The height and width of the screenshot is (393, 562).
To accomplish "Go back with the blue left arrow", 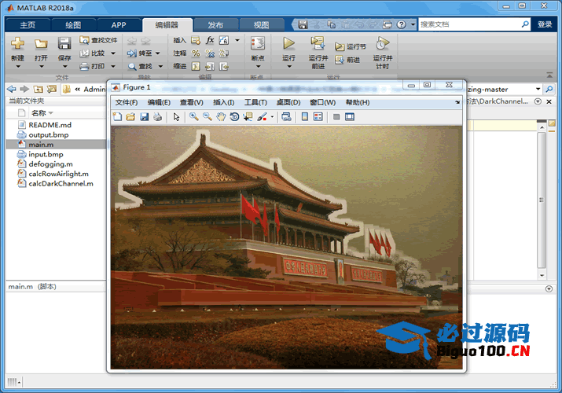I will click(12, 89).
